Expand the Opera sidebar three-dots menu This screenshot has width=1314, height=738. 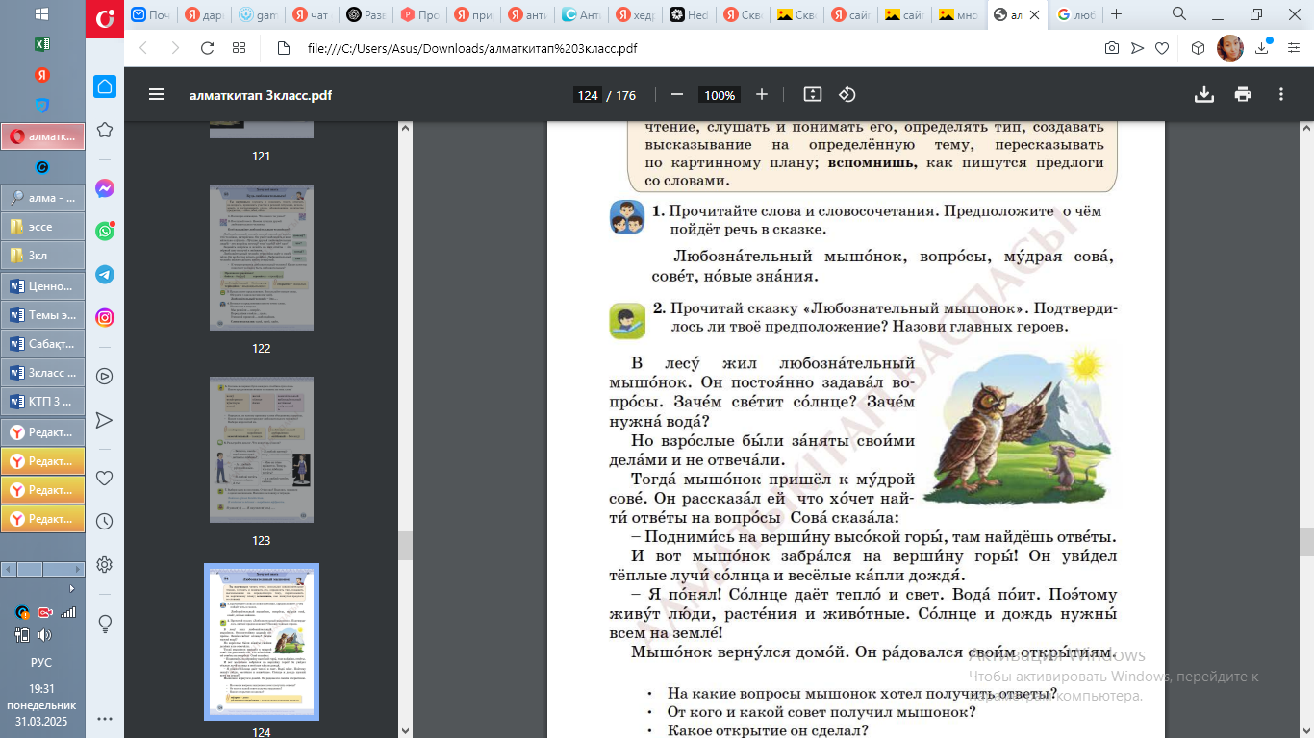[105, 718]
